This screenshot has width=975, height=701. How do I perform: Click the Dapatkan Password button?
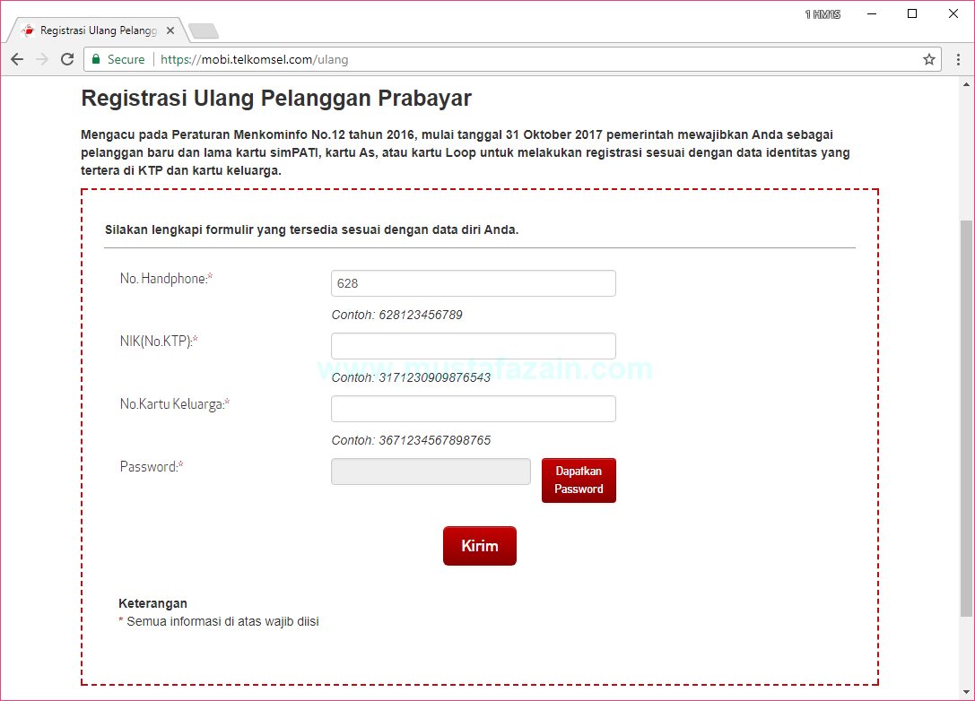(x=579, y=480)
